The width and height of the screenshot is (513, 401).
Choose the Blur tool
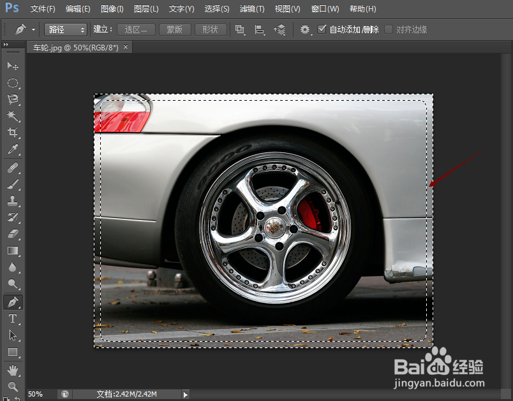coord(13,267)
